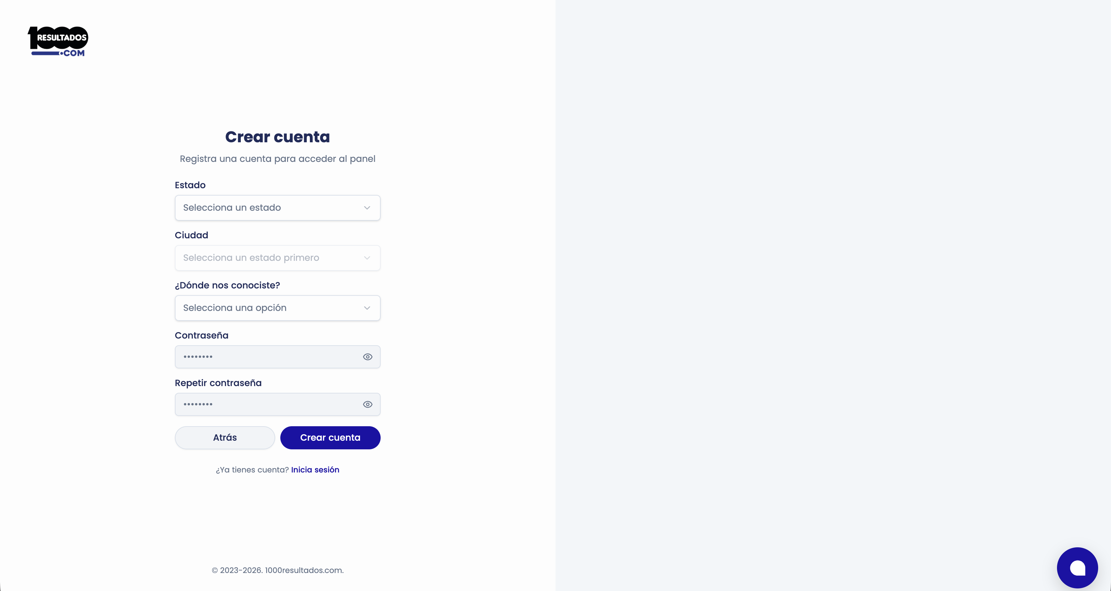Click the chevron arrow in the Estado field
This screenshot has height=591, width=1111.
click(367, 208)
